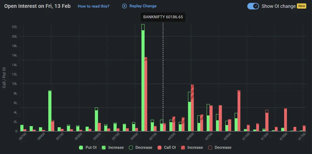Click the Put OI green legend circle

(x=81, y=147)
